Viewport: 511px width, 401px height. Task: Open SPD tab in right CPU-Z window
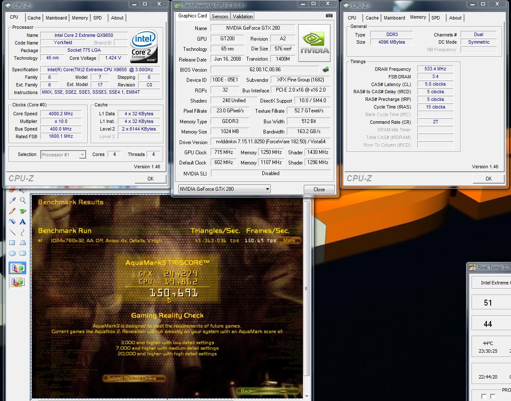436,18
